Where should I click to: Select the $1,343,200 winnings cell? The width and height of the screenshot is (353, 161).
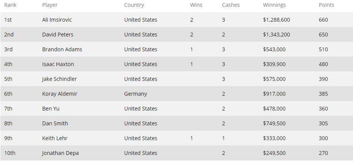(x=276, y=35)
